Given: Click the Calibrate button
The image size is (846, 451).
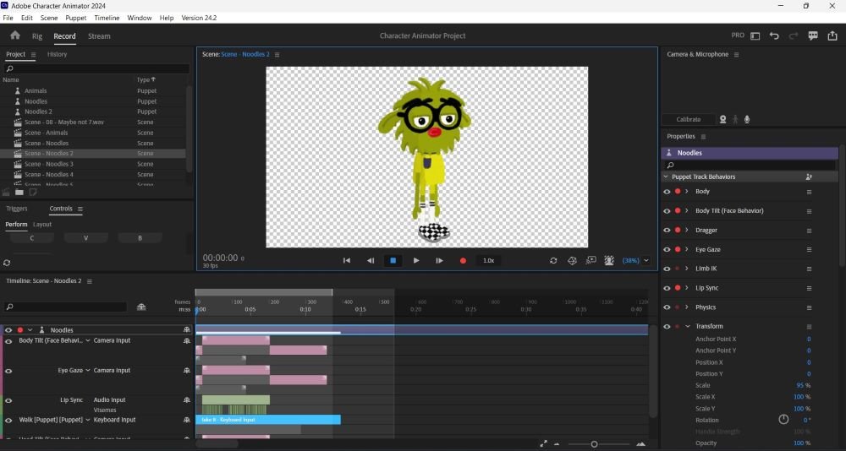Looking at the screenshot, I should (688, 119).
